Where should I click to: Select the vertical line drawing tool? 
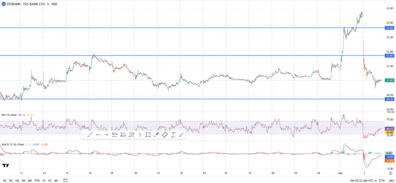tap(140, 135)
